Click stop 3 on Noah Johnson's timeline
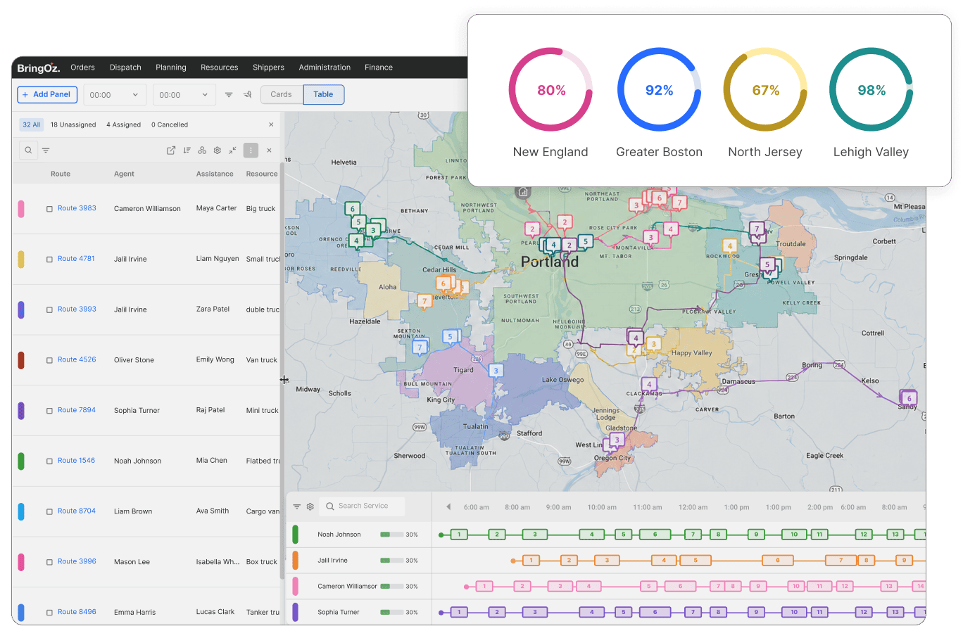 [535, 535]
